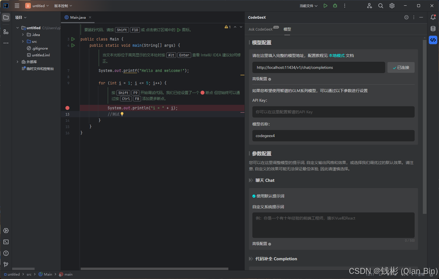
Task: Open the Problems tool window
Action: tap(6, 253)
